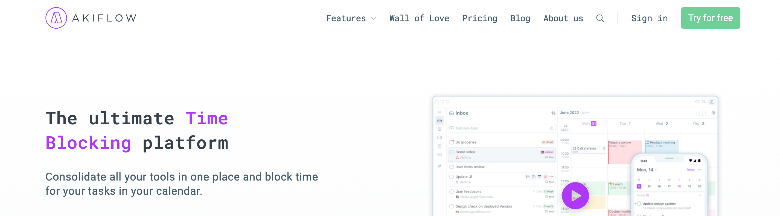Click the sync refresh icon in app header

697,102
